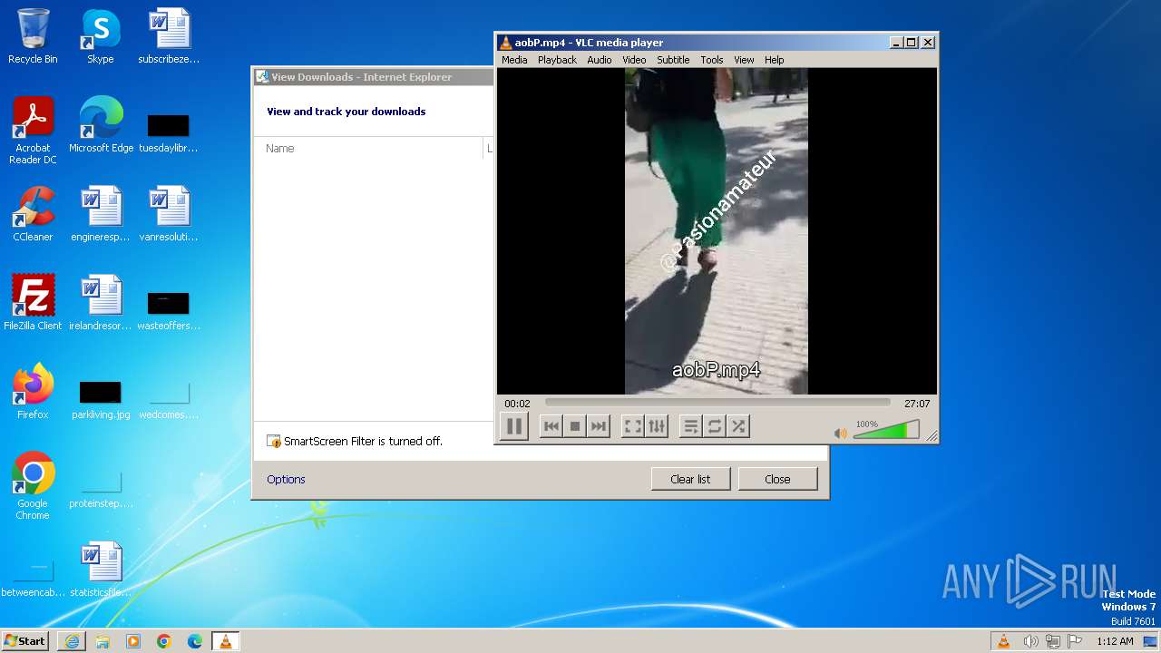Toggle VLC fullscreen mode
The height and width of the screenshot is (653, 1161).
(x=632, y=426)
